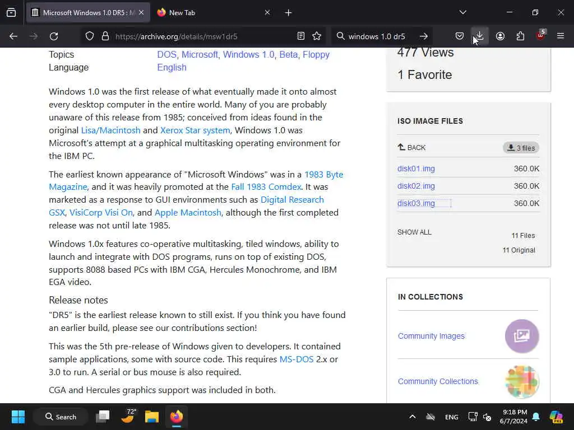This screenshot has height=430, width=574.
Task: Close the Microsoft Windows 1.0 DR5 tab
Action: point(141,12)
